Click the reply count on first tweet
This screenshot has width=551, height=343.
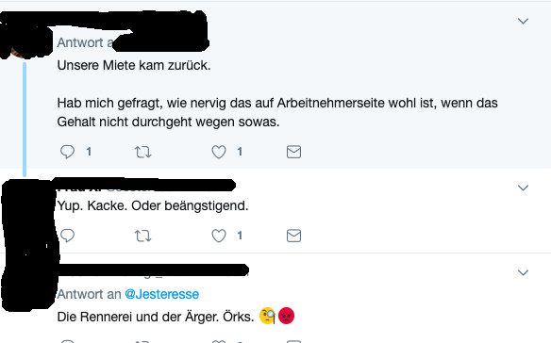89,152
